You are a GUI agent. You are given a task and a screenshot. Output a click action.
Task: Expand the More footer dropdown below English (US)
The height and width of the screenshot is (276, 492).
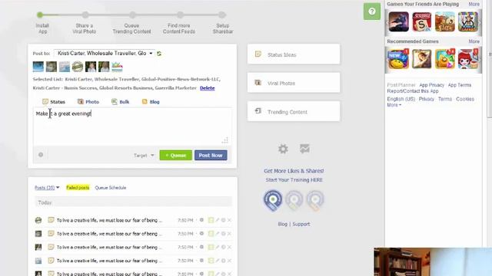click(x=394, y=105)
